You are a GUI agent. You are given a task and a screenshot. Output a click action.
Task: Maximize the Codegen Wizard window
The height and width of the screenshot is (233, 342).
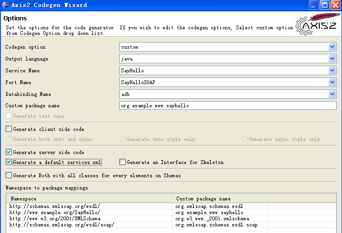(x=324, y=5)
